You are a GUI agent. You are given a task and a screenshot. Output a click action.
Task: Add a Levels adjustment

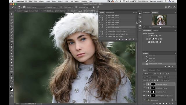coord(151,36)
